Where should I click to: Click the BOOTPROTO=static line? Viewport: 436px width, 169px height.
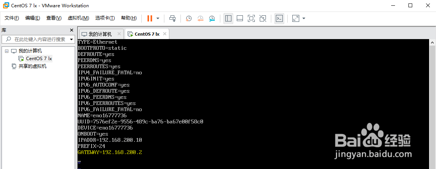(x=102, y=48)
